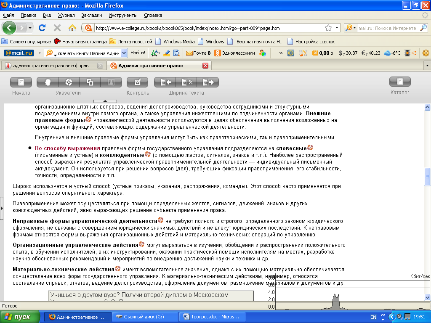Go to the Home page icon
The height and width of the screenshot is (323, 431).
click(72, 28)
